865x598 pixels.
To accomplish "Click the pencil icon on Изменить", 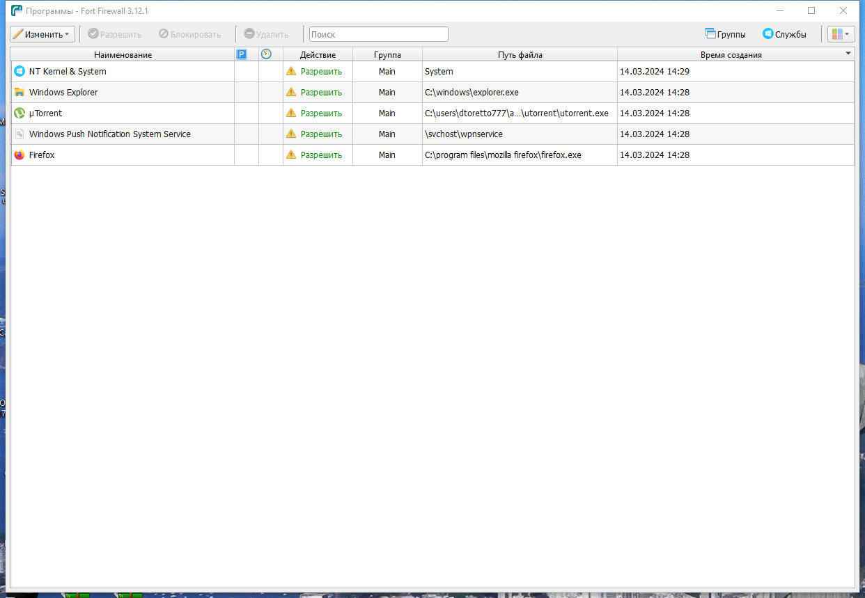I will 18,34.
